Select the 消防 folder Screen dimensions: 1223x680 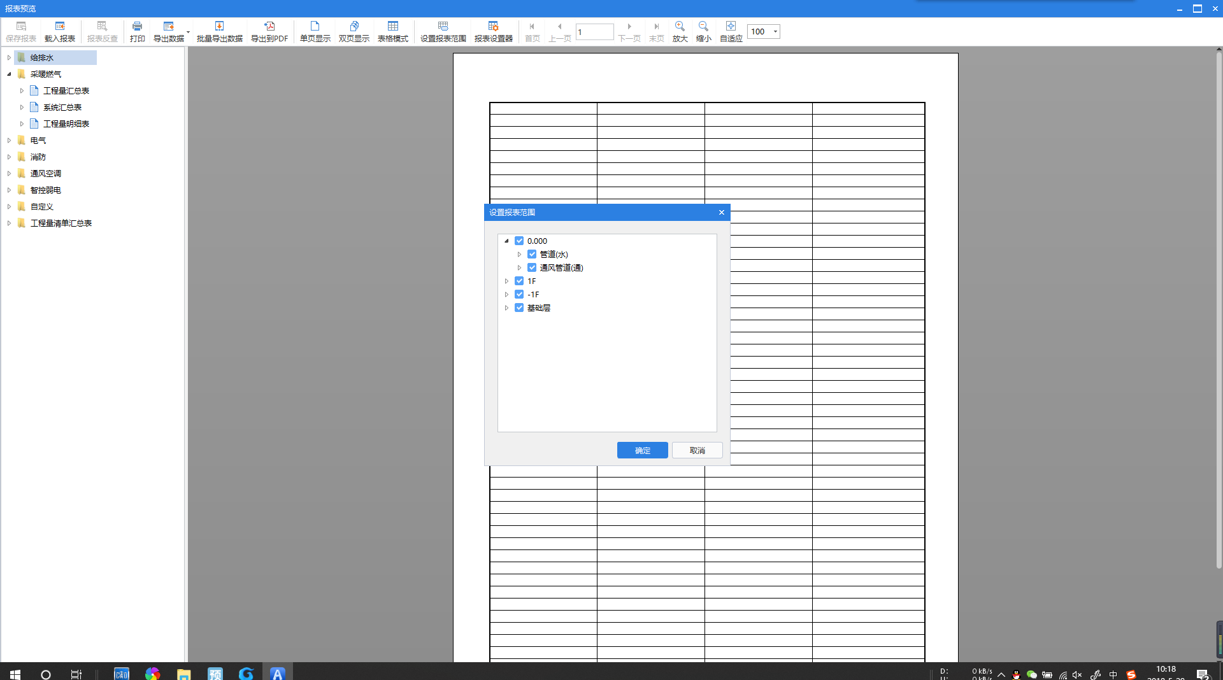(38, 157)
